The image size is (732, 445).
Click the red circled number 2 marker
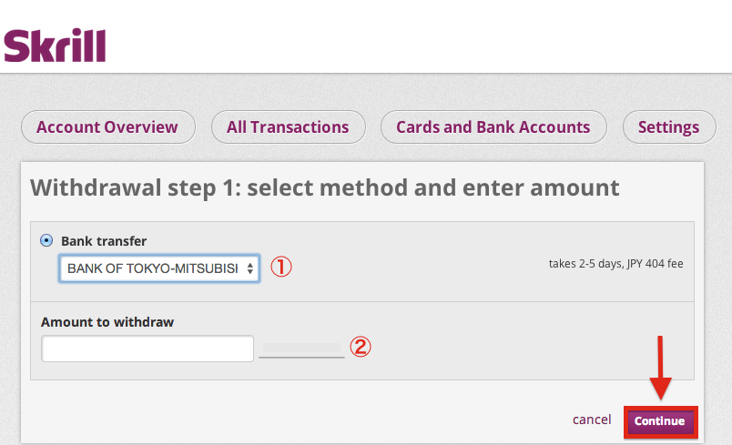[x=361, y=347]
